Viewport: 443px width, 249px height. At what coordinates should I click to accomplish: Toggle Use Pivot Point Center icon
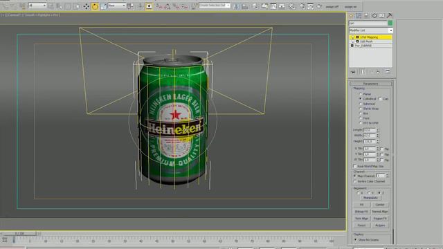(130, 6)
